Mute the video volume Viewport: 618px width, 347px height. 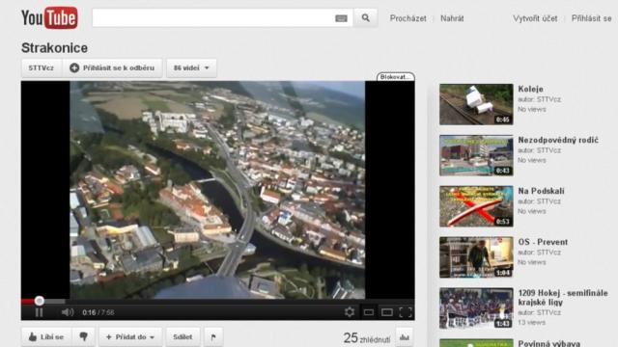68,312
